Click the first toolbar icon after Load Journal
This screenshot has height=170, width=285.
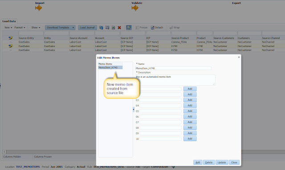[101, 28]
